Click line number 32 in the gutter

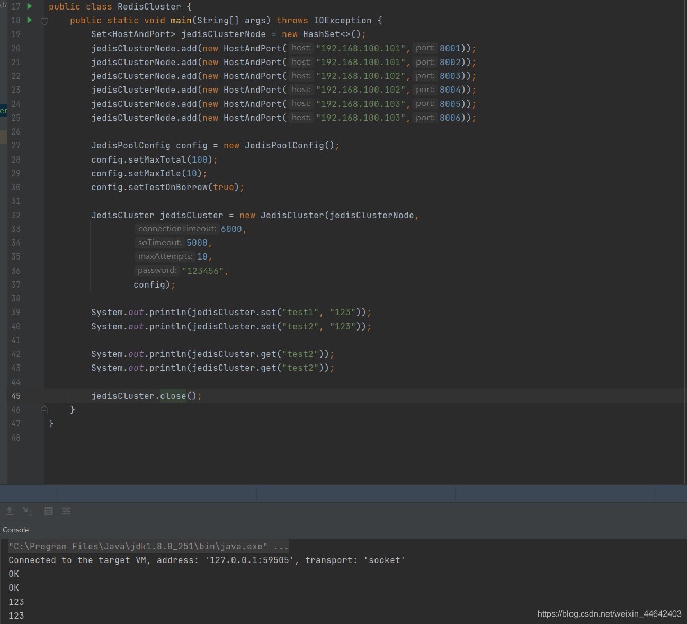16,215
